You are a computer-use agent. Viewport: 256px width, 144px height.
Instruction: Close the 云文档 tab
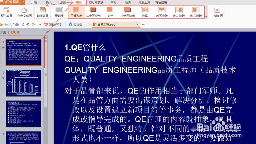89,25
